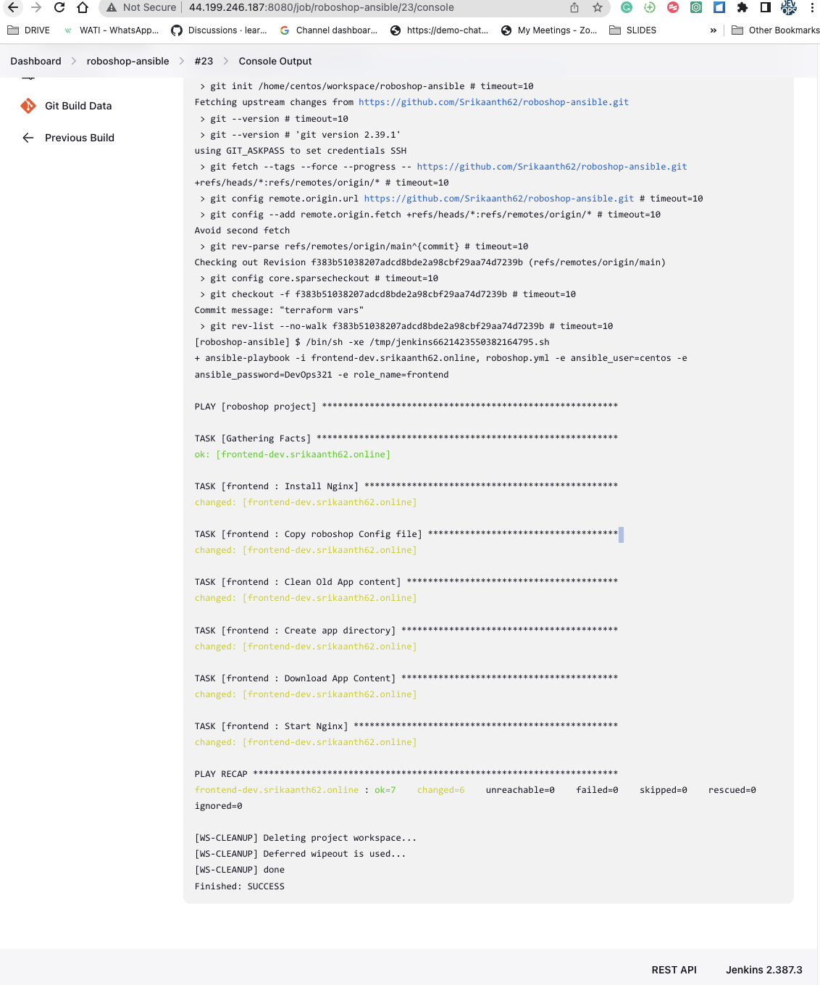The height and width of the screenshot is (985, 820).
Task: Open Git Build Data from the sidebar
Action: click(78, 106)
